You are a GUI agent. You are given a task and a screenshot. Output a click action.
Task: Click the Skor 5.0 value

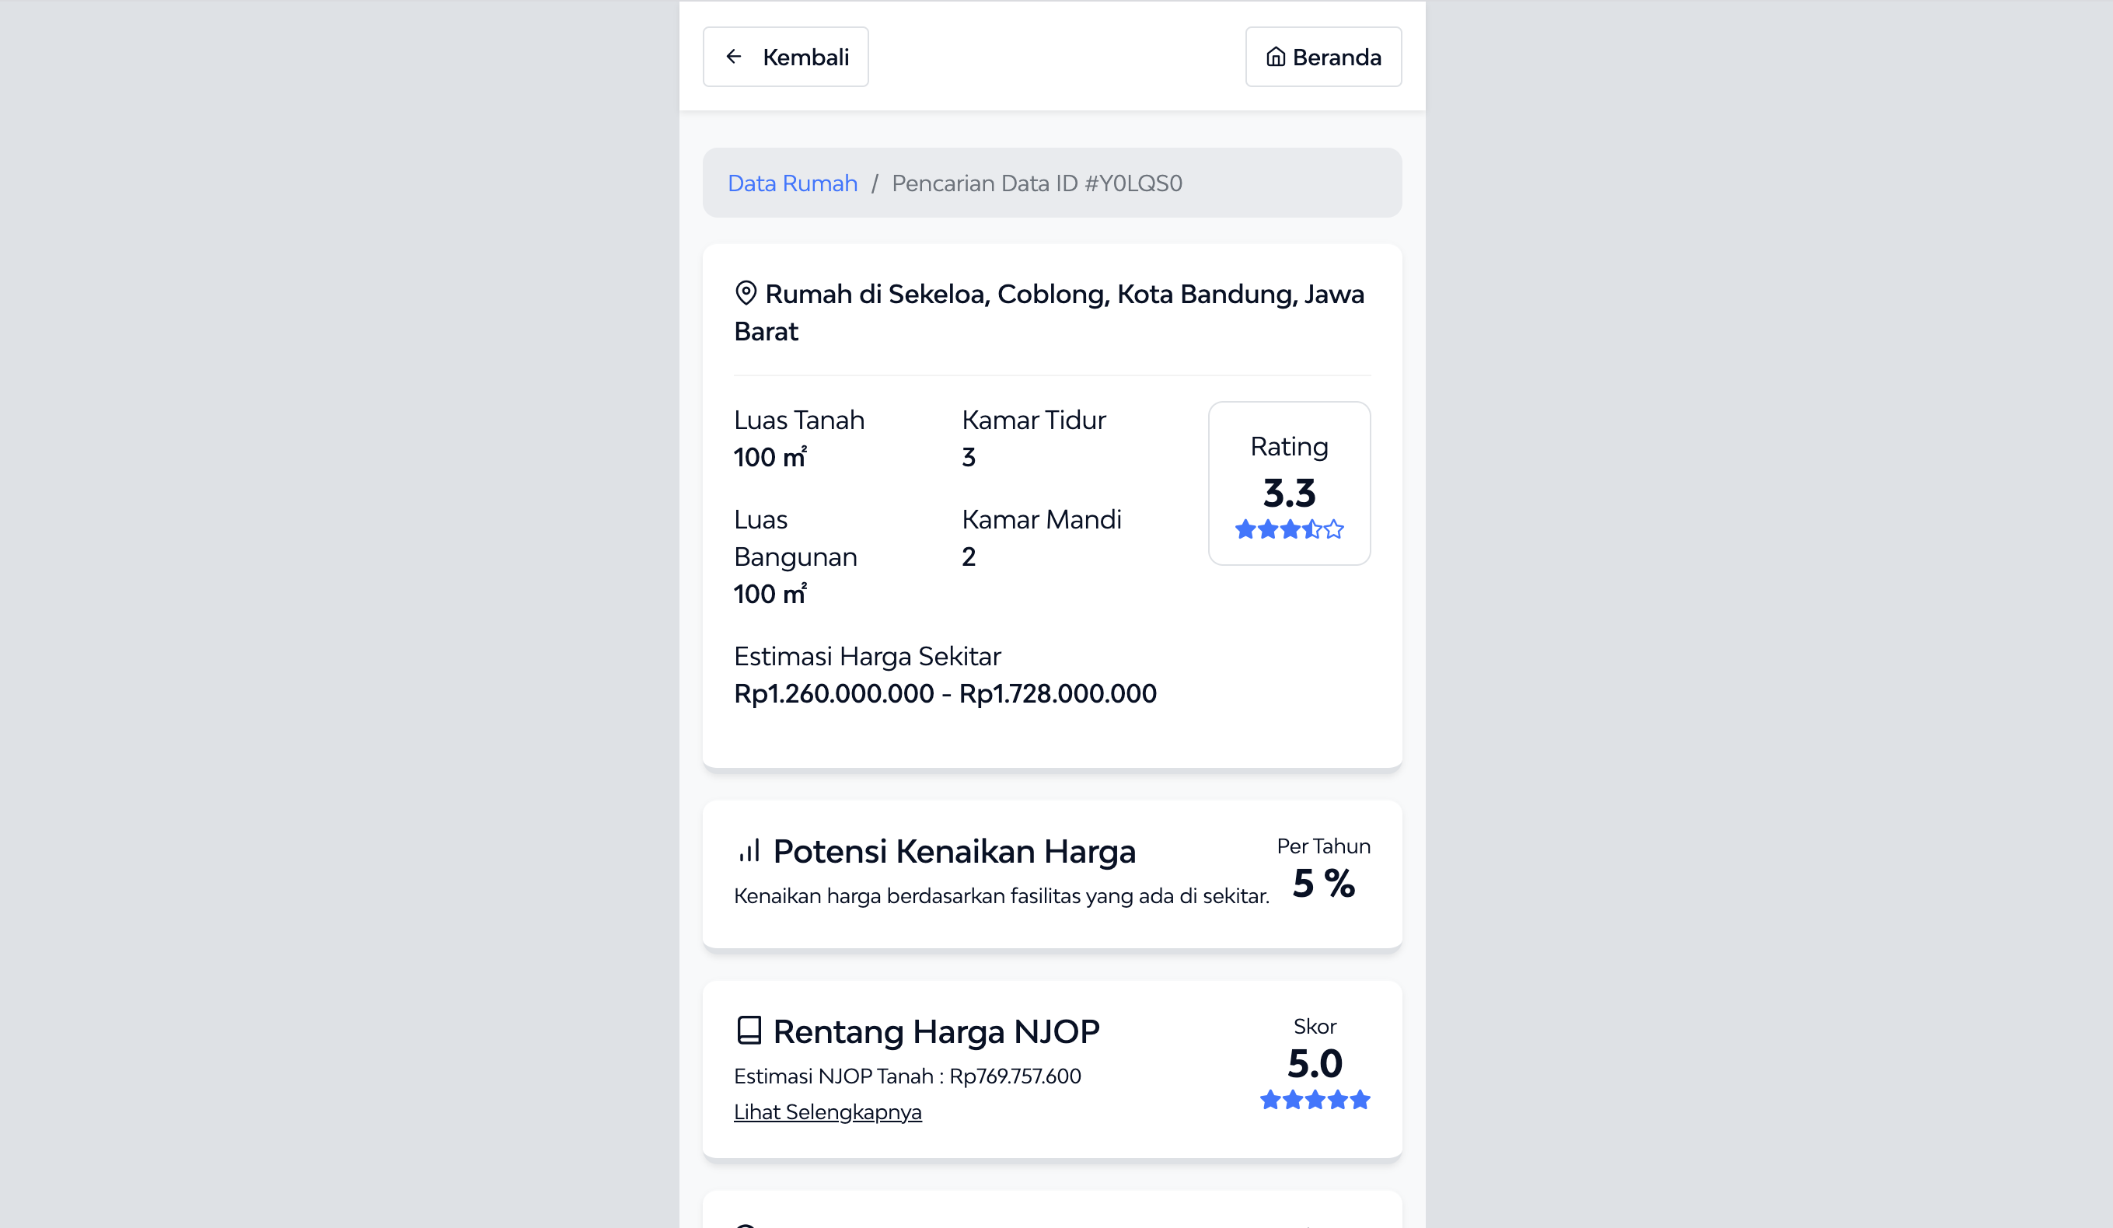click(1315, 1063)
